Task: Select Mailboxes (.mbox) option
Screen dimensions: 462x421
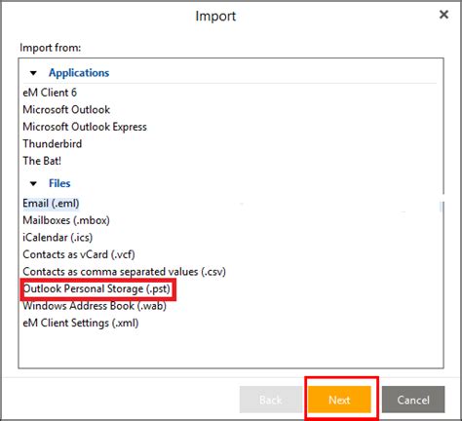Action: click(x=66, y=220)
